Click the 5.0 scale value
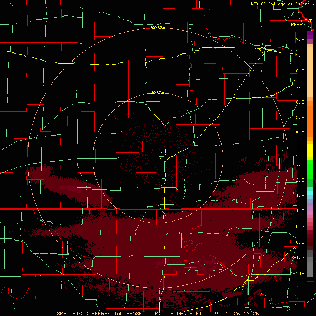The width and height of the screenshot is (316, 316). (300, 133)
